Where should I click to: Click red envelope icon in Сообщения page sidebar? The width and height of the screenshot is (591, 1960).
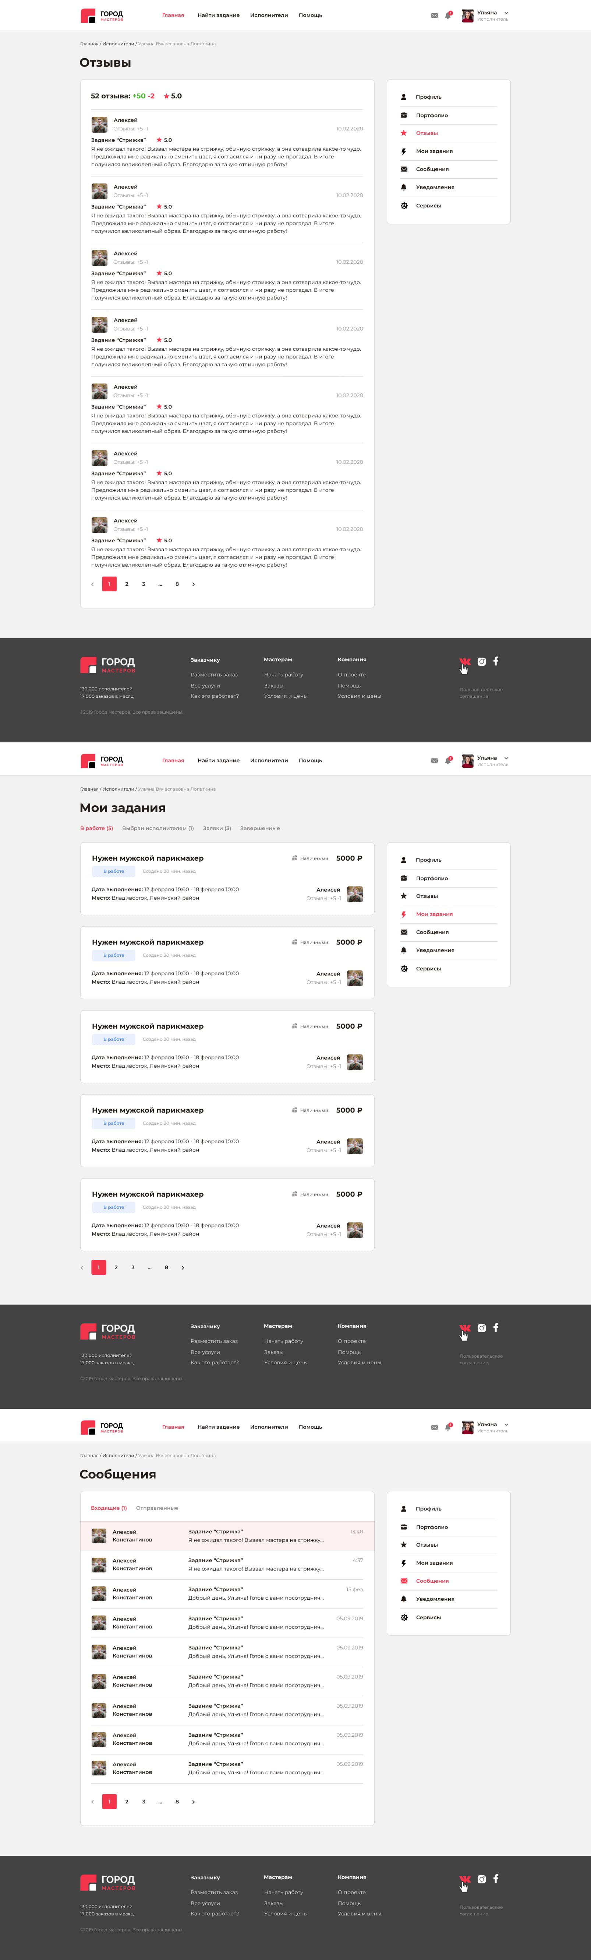click(x=403, y=1581)
